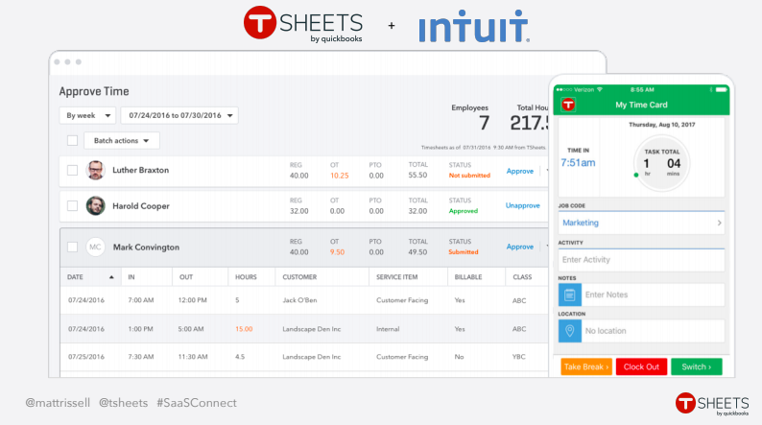Image resolution: width=762 pixels, height=425 pixels.
Task: Open the Batch actions dropdown
Action: tap(122, 140)
